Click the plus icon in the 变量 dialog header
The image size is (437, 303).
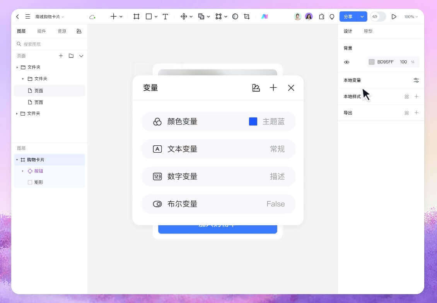273,88
